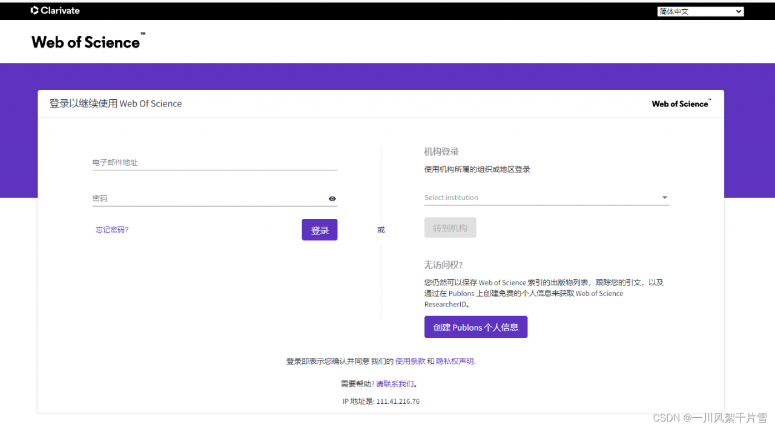Click the 机构登录 section heading
Image resolution: width=775 pixels, height=428 pixels.
pos(441,152)
